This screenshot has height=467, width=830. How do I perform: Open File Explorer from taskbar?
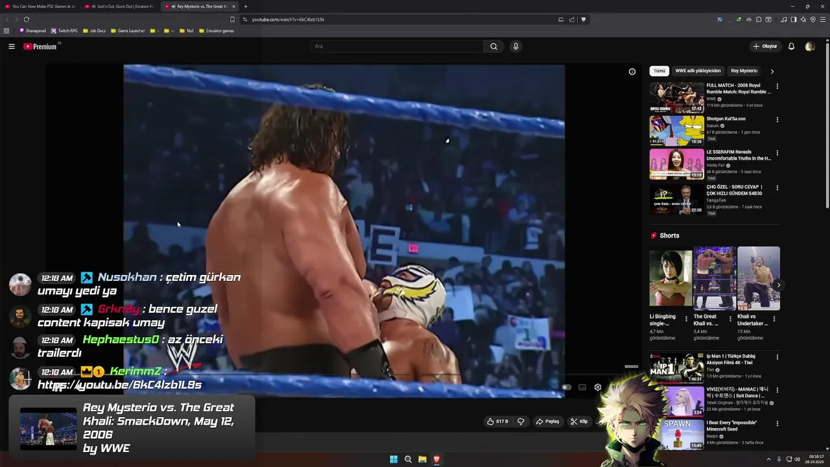tap(422, 459)
